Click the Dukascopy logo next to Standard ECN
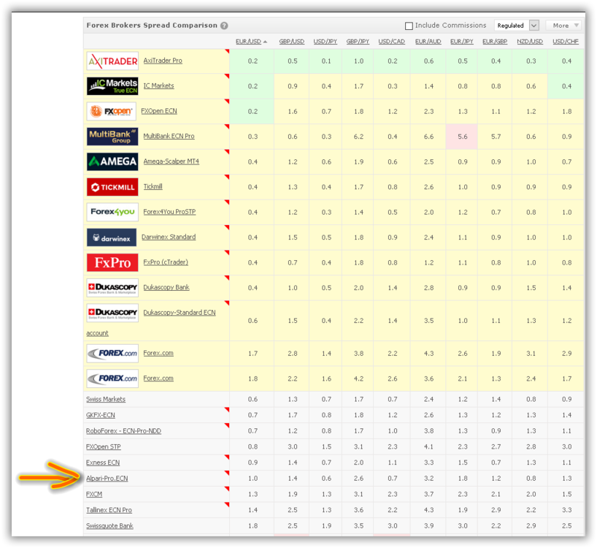 click(112, 313)
